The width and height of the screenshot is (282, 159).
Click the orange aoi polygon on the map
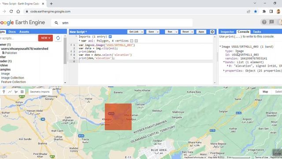pyautogui.click(x=118, y=117)
